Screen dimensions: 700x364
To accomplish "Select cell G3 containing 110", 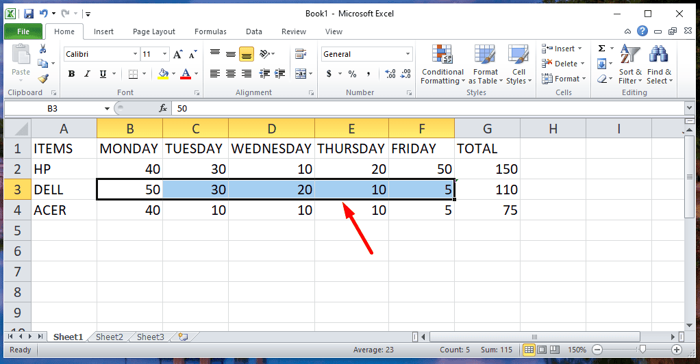I will 486,190.
